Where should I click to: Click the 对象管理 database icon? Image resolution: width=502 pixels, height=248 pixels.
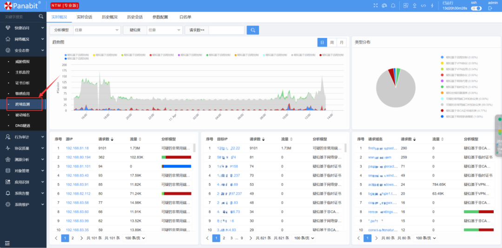[8, 171]
